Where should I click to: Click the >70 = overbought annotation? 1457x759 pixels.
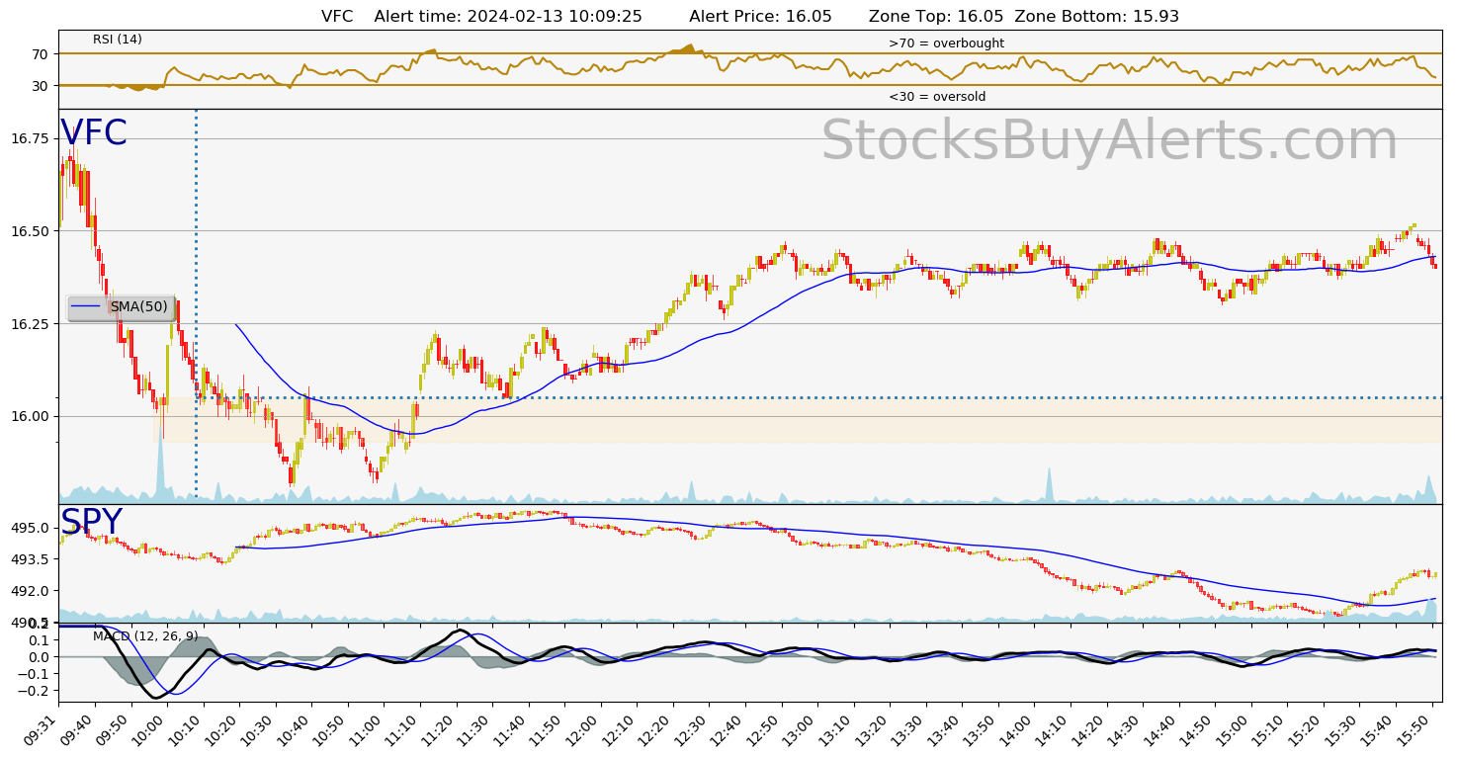(x=946, y=43)
